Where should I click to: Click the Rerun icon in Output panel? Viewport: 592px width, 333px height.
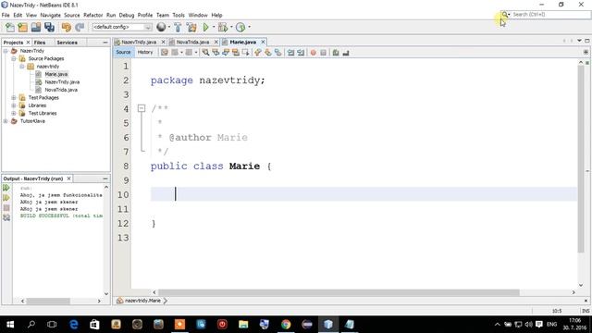coord(6,188)
